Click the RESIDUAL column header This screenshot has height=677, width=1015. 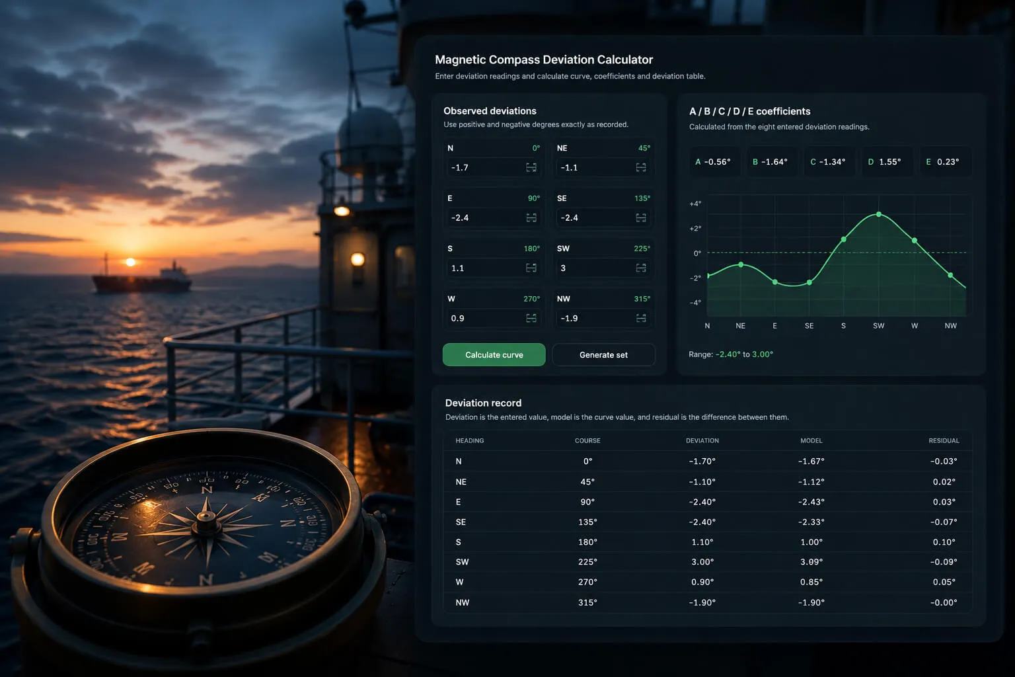coord(944,440)
